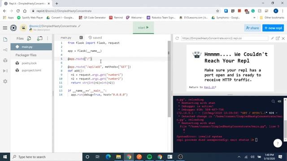Open the help question mark bubble
The height and width of the screenshot is (161, 287).
[x=278, y=144]
